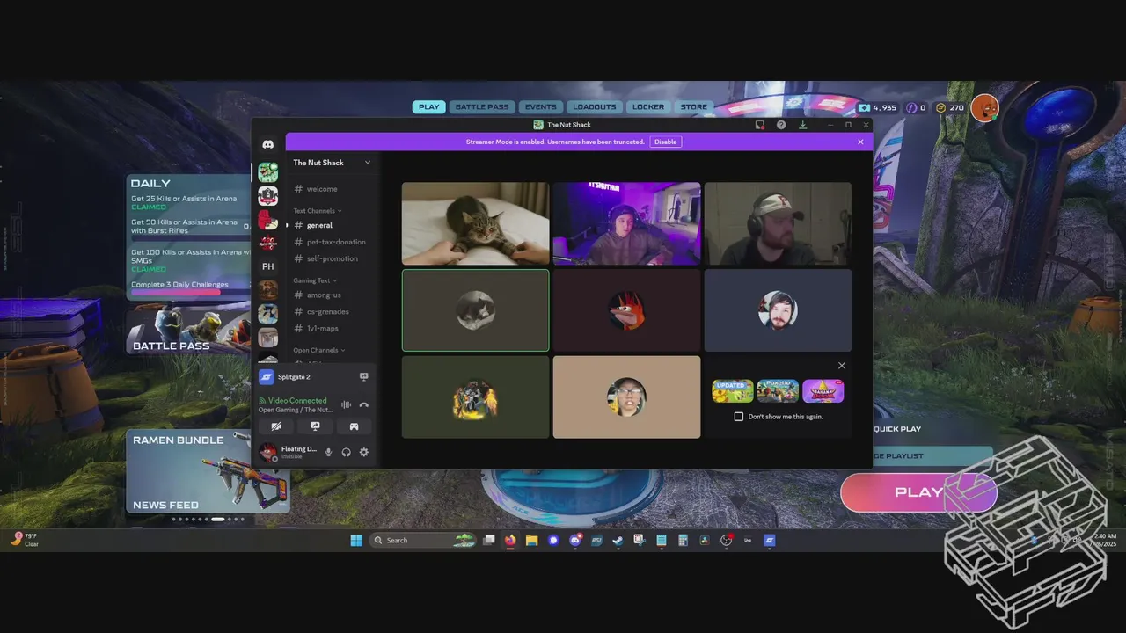The height and width of the screenshot is (633, 1126).
Task: Check the "Don't show me this again" box
Action: [739, 417]
